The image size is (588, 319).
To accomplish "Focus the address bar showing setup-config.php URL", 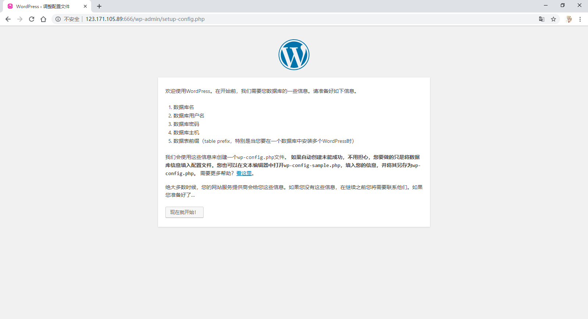I will pyautogui.click(x=294, y=19).
